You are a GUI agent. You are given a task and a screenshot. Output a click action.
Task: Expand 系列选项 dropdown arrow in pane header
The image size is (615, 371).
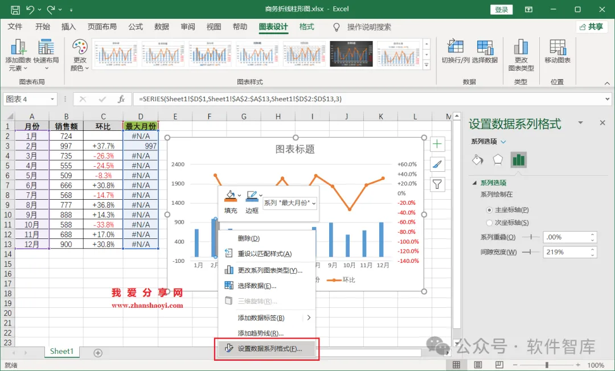503,142
